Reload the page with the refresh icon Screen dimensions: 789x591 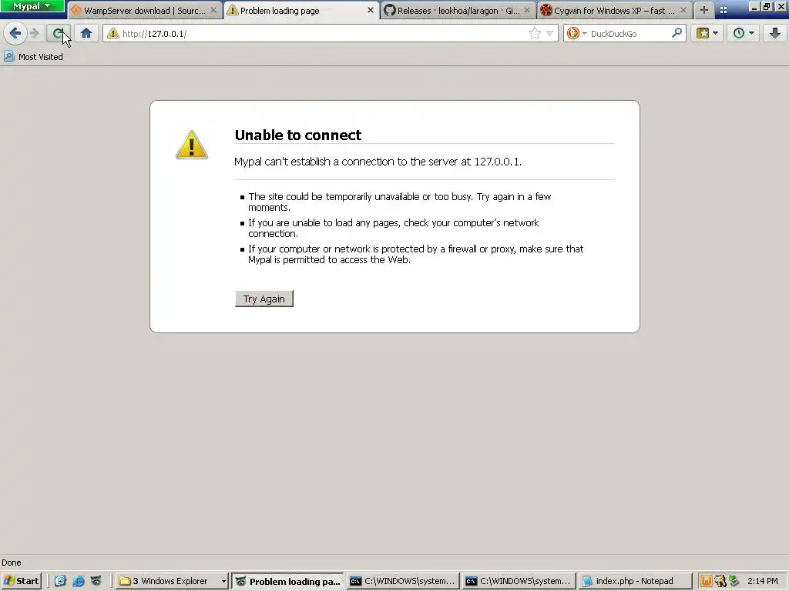[58, 34]
